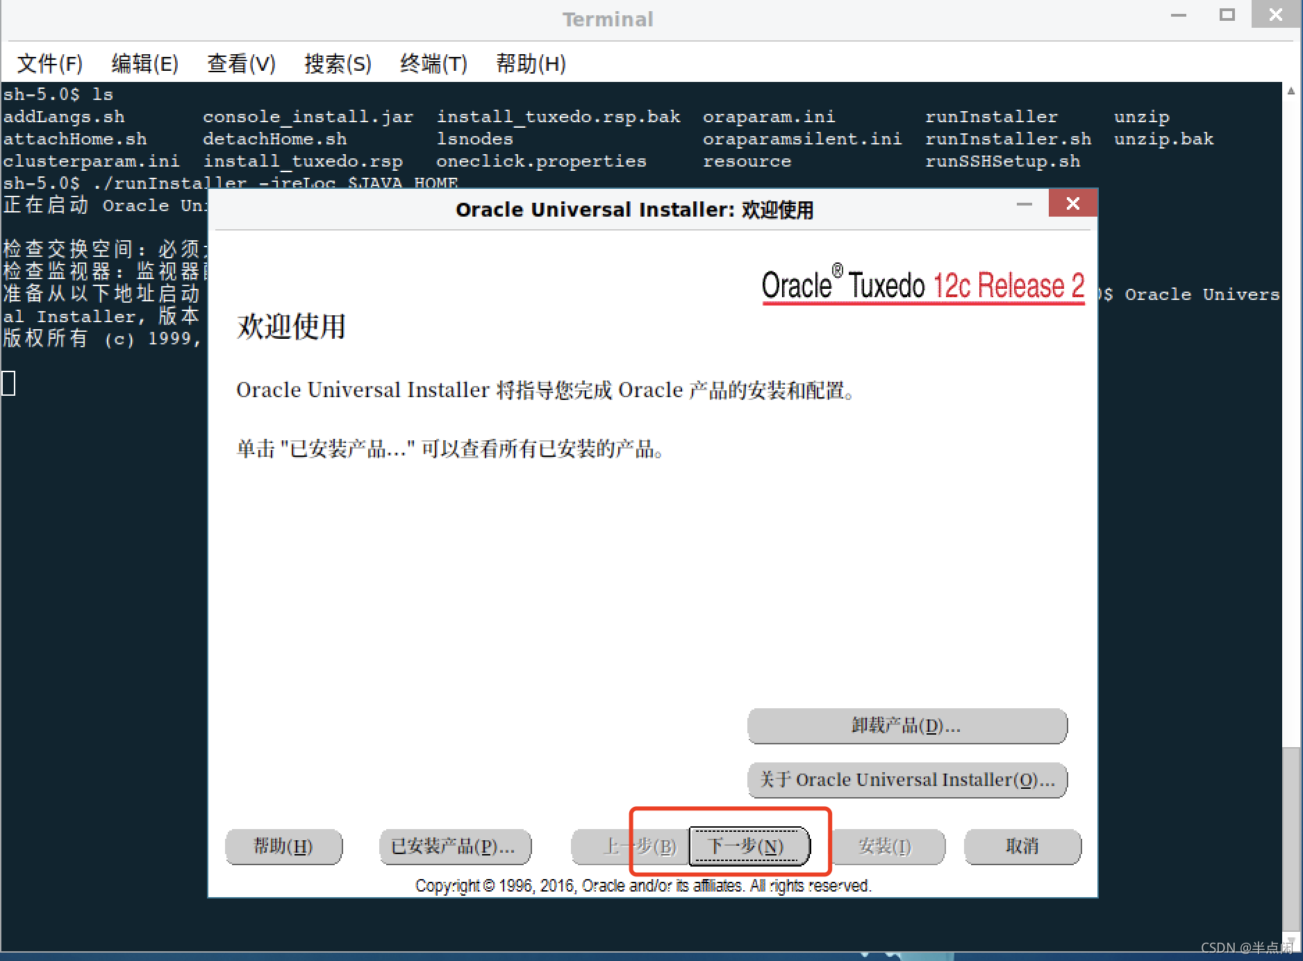Click the disabled 上一步(B) button
This screenshot has height=961, width=1303.
coord(630,846)
